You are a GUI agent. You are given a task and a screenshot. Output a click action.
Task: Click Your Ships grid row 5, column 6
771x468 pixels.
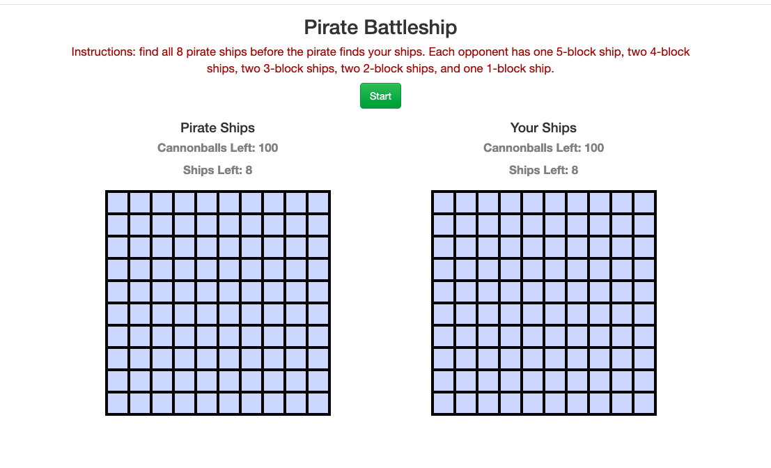tap(555, 292)
